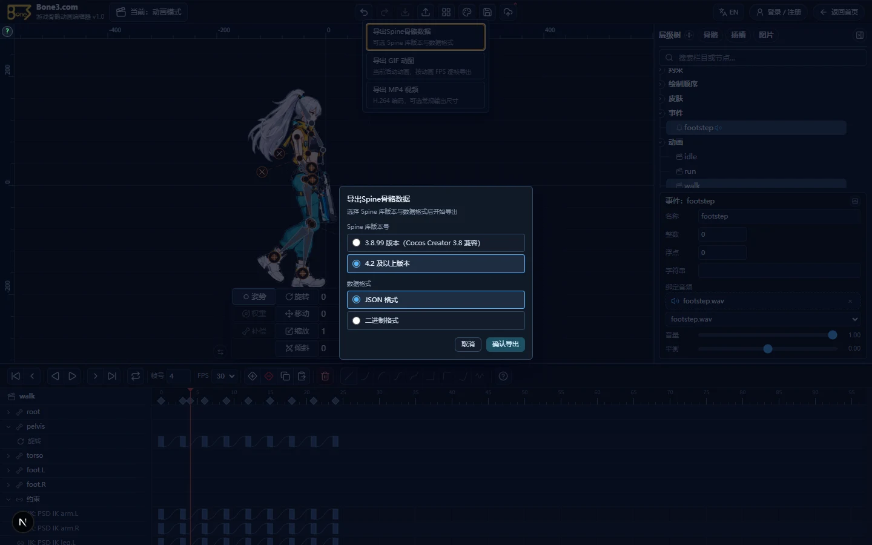Select 3.8.99 version radio option
This screenshot has height=545, width=872.
coord(436,243)
